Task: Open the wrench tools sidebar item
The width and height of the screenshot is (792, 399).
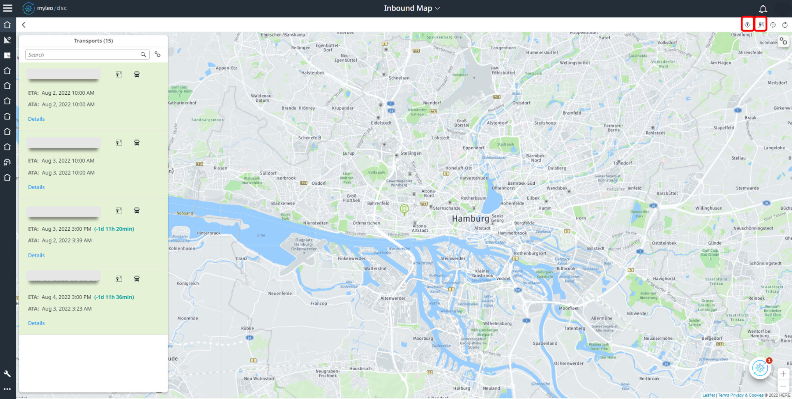Action: 7,374
